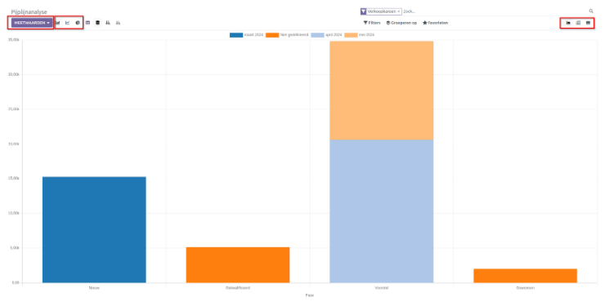Click the orange Gekwalificeerd bar

click(238, 265)
